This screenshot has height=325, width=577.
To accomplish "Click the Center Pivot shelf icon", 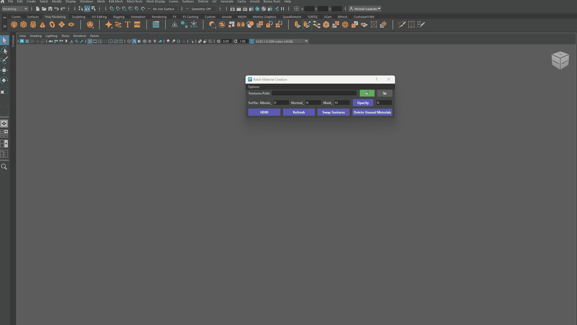I will click(175, 25).
